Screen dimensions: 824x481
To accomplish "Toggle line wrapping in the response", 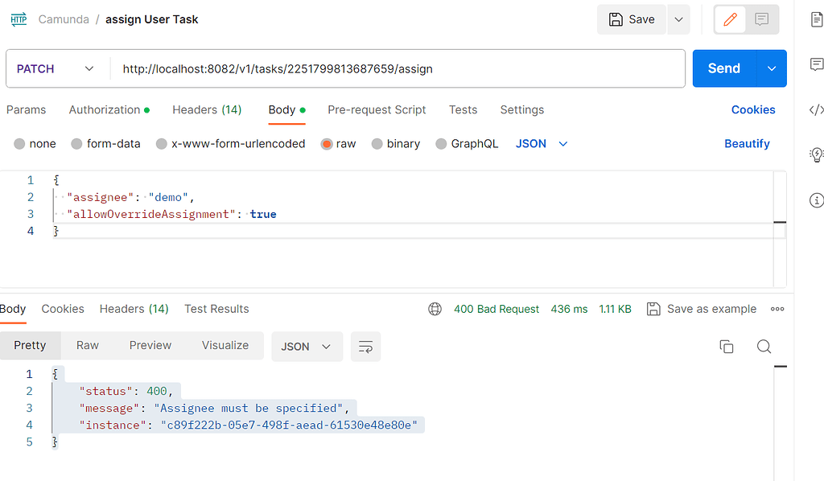I will (x=365, y=347).
